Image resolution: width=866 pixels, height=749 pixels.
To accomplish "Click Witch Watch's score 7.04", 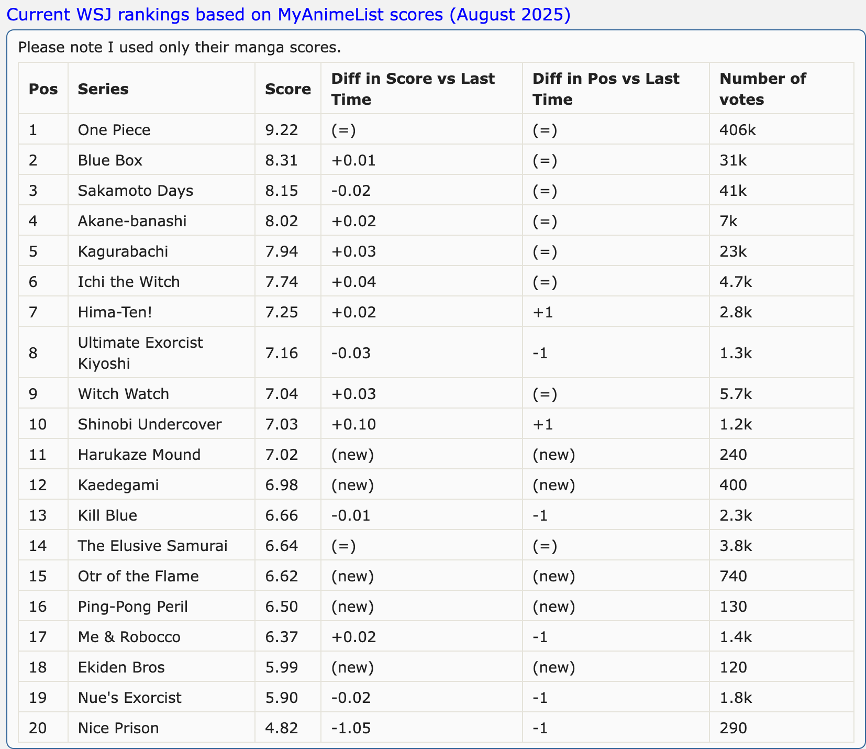I will tap(281, 393).
